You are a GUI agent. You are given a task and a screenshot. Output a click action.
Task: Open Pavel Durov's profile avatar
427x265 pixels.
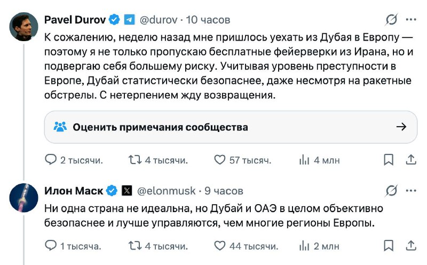click(x=23, y=25)
